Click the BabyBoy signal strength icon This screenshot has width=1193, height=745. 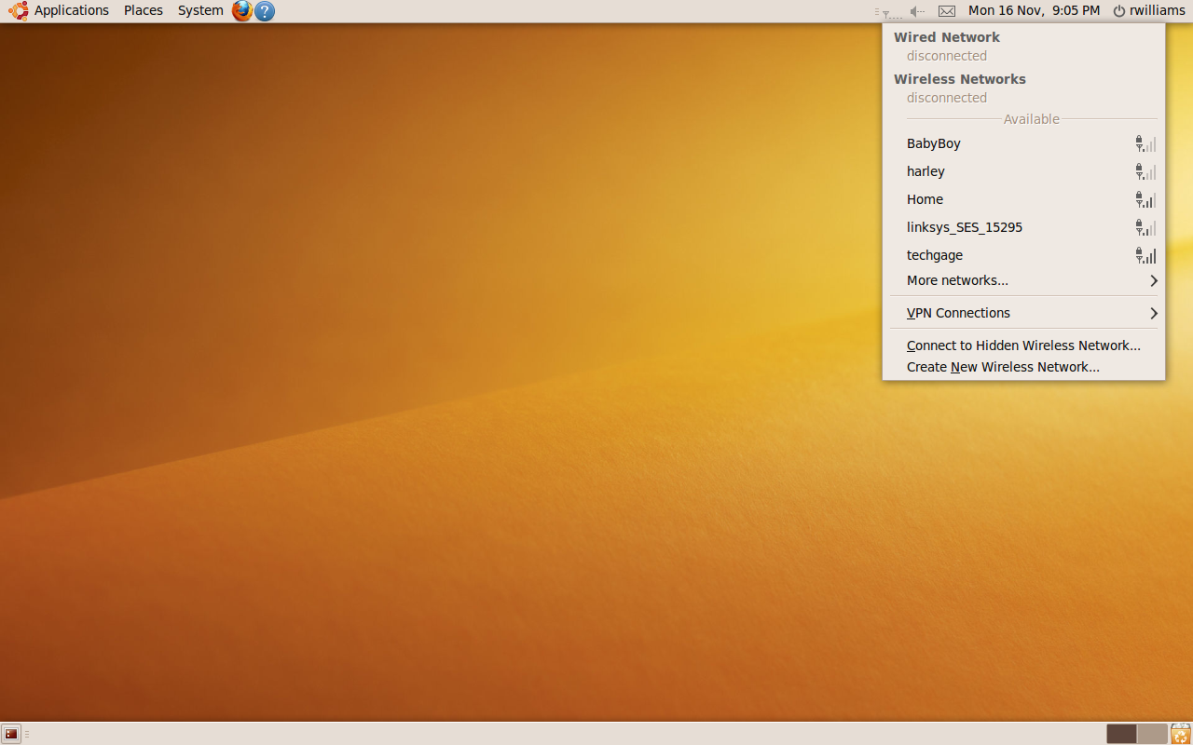(x=1145, y=143)
